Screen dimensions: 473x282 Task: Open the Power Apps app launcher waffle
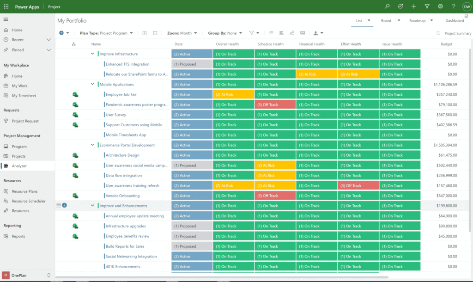(6, 6)
